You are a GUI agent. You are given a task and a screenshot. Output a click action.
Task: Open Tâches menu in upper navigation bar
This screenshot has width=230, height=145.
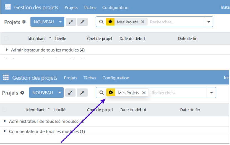(90, 7)
